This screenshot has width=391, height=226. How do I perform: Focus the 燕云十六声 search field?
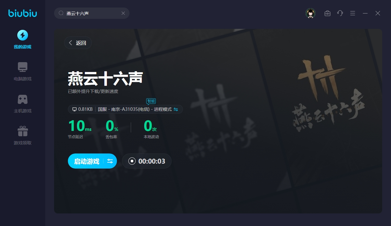point(92,13)
